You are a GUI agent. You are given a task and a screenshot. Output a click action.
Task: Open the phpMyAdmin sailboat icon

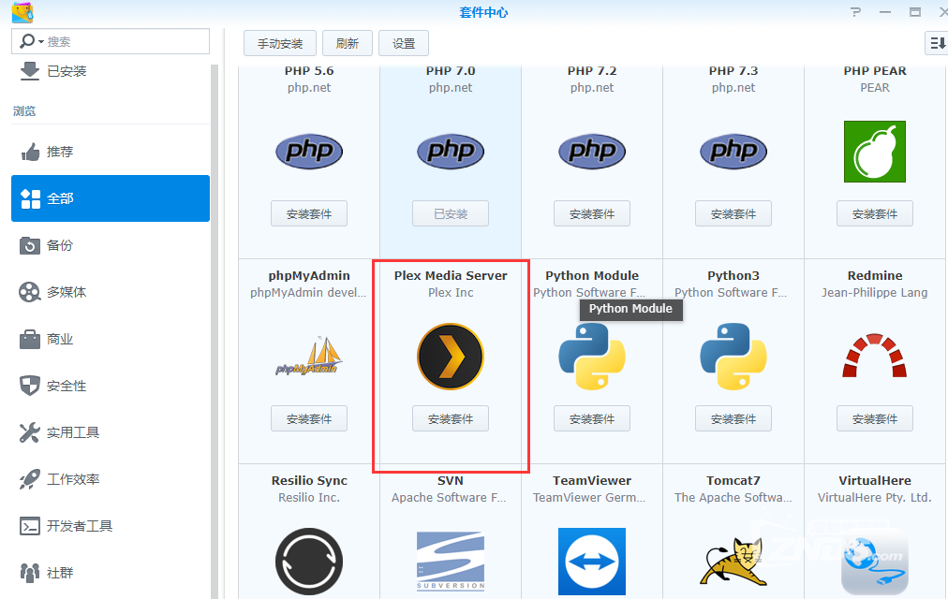click(309, 357)
